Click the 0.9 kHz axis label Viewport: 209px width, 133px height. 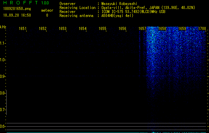[3, 76]
